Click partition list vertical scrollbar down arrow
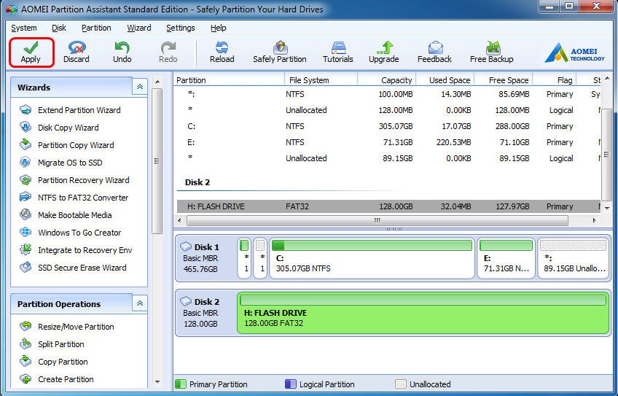The height and width of the screenshot is (396, 618). click(x=607, y=208)
